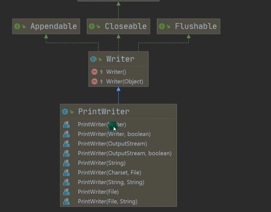
Task: Click constructor icon beside PrintWriter(File, String)
Action: tap(67, 201)
